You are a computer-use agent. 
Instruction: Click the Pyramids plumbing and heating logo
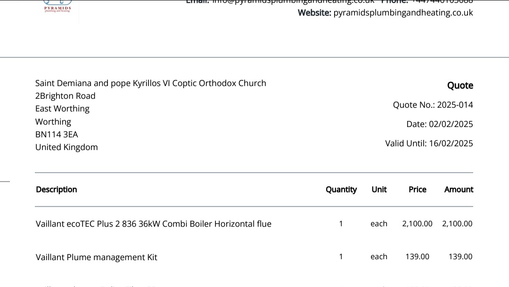[x=57, y=7]
